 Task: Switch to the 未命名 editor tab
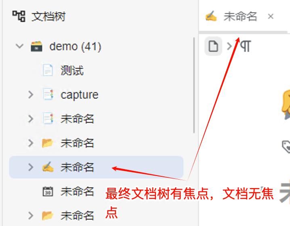tap(240, 17)
